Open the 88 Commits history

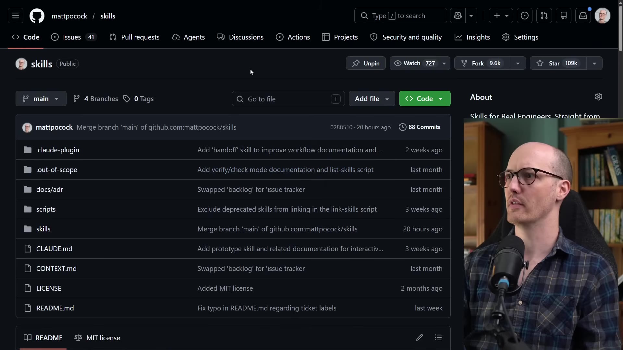tap(420, 127)
